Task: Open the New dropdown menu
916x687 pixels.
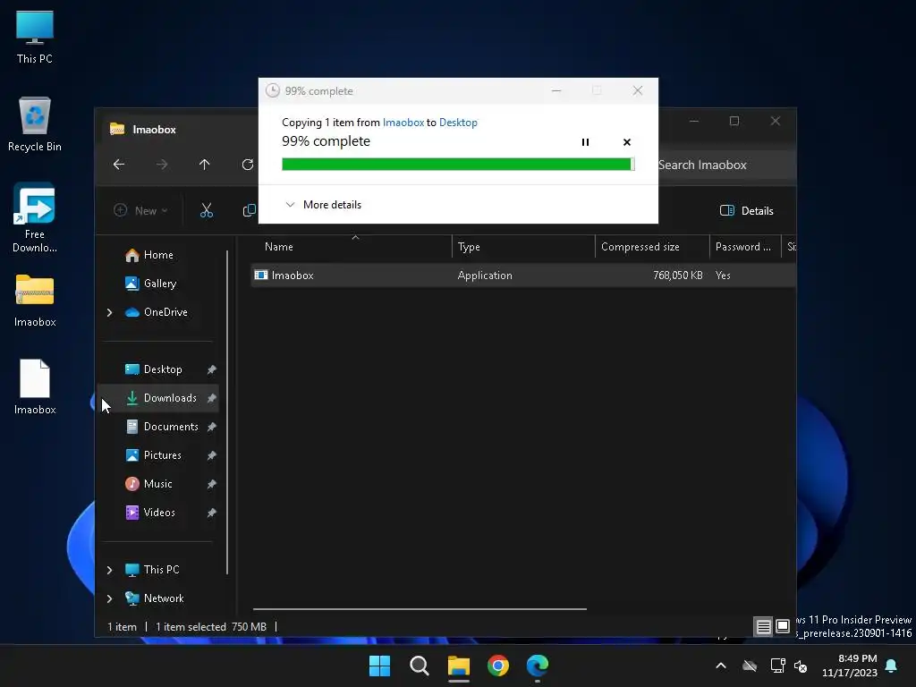Action: [x=140, y=210]
